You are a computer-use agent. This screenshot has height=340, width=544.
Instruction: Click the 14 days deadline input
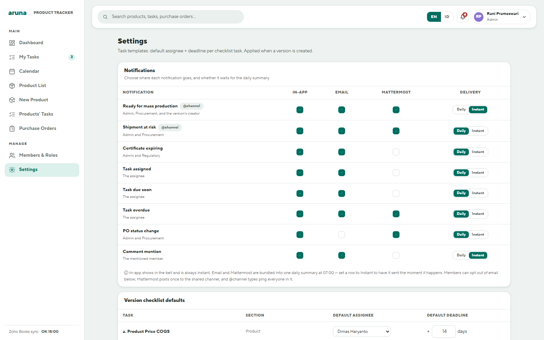pos(444,331)
